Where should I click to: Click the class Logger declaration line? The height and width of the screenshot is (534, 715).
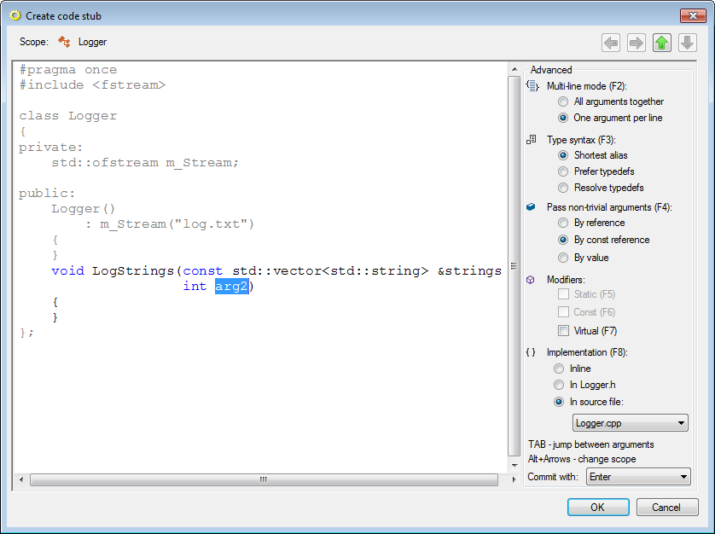click(x=68, y=116)
